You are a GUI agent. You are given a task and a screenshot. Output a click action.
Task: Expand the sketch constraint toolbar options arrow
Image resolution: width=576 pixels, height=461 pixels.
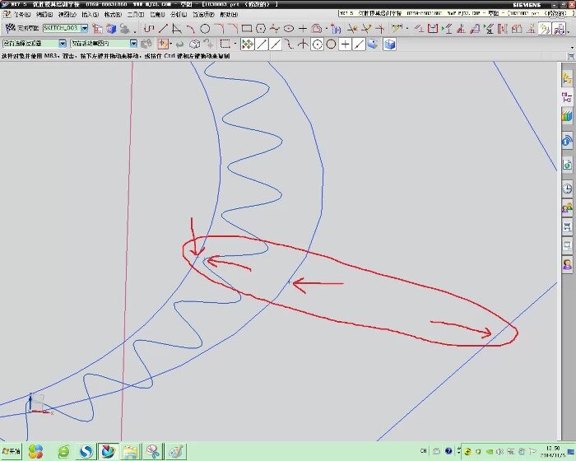coord(569,32)
